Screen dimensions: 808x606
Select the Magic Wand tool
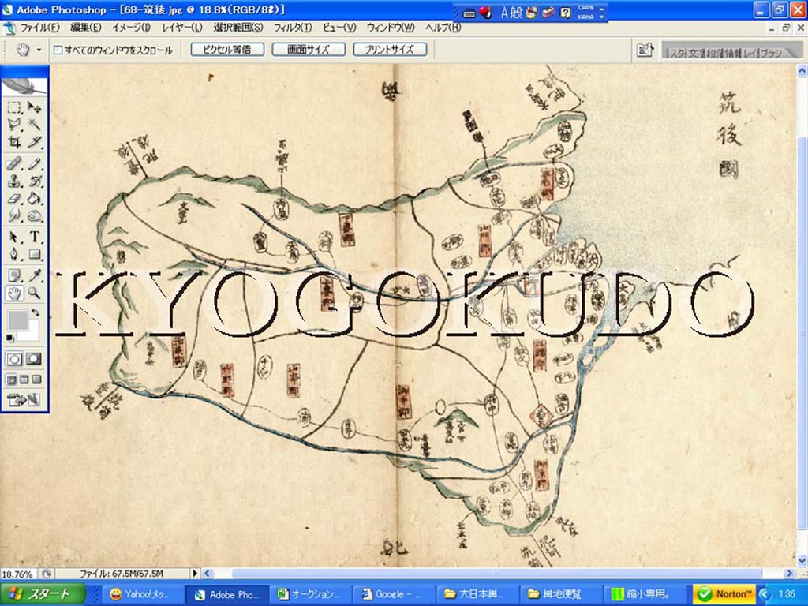point(34,124)
